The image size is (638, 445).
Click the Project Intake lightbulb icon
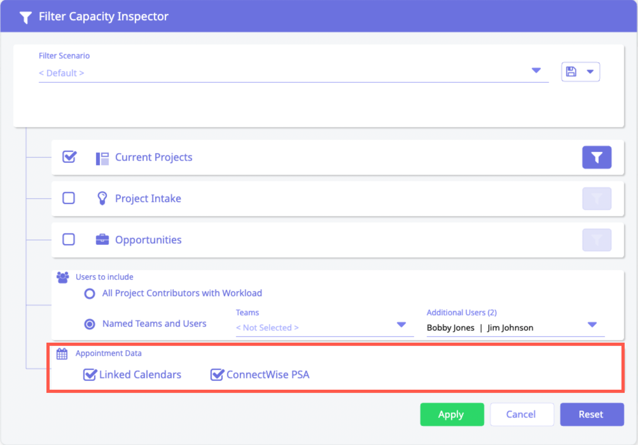tap(102, 198)
